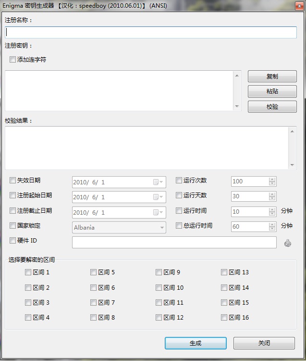This screenshot has height=361, width=306.
Task: Decrease 运行天数 spinner value
Action: (x=272, y=199)
